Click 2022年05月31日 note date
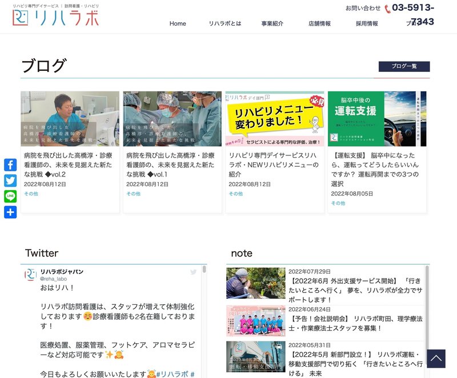Screen dimensions: 457x378 point(309,345)
